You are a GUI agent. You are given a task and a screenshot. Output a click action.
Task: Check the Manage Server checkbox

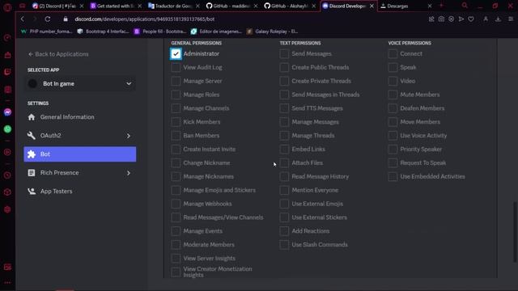(176, 81)
